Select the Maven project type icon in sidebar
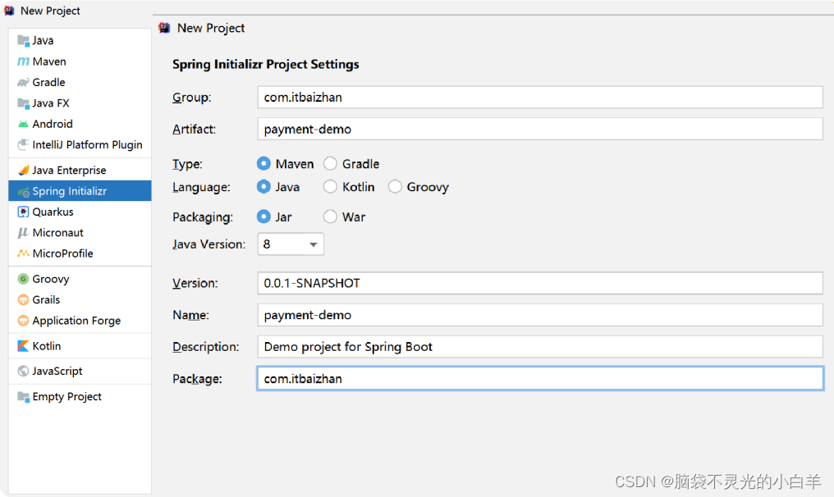 (x=23, y=62)
